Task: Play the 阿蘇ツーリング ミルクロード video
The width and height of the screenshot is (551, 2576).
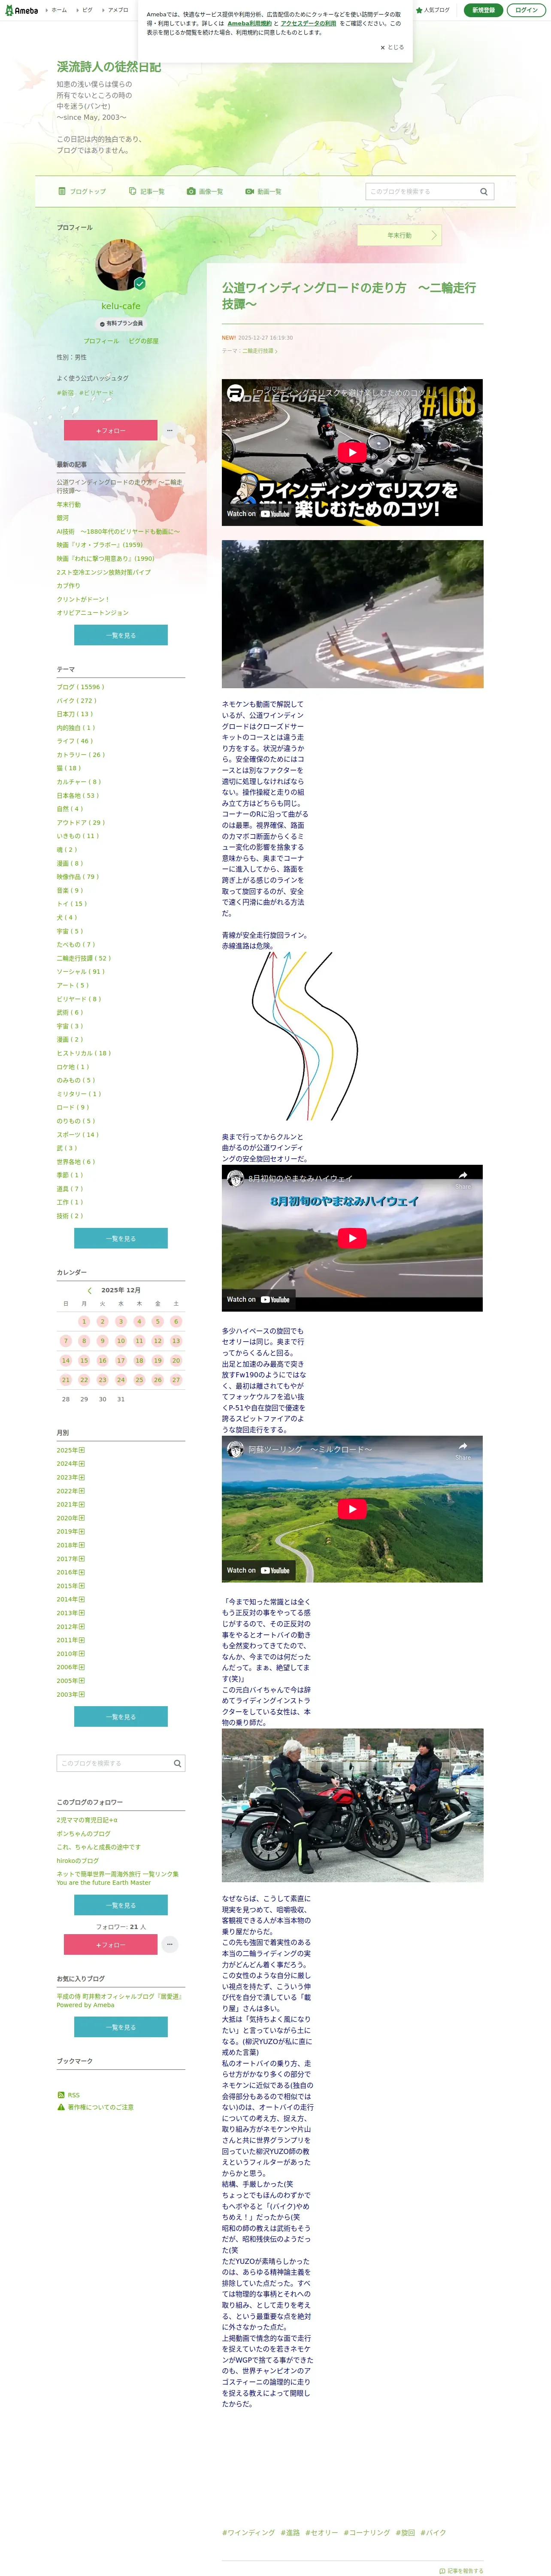Action: tap(352, 1509)
